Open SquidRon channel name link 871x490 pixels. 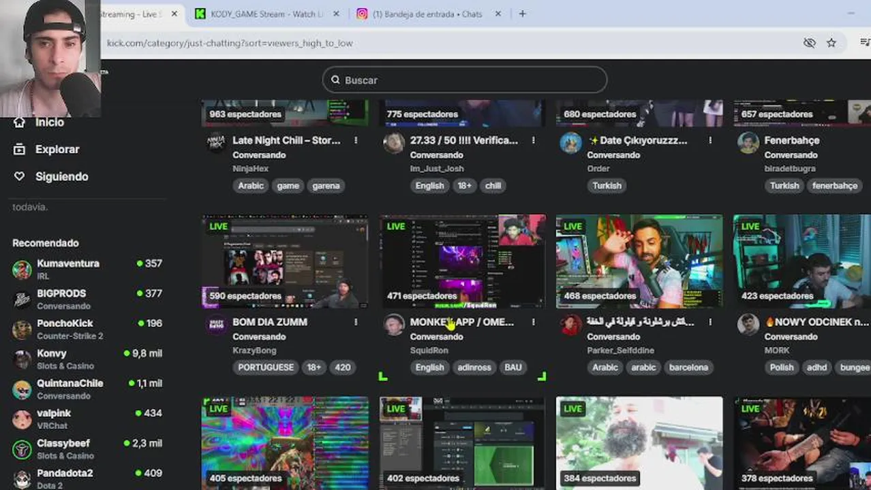click(429, 350)
